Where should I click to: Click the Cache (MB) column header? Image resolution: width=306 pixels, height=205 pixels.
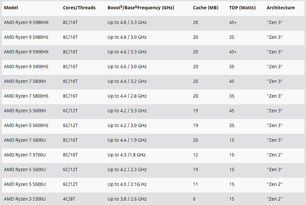point(206,8)
